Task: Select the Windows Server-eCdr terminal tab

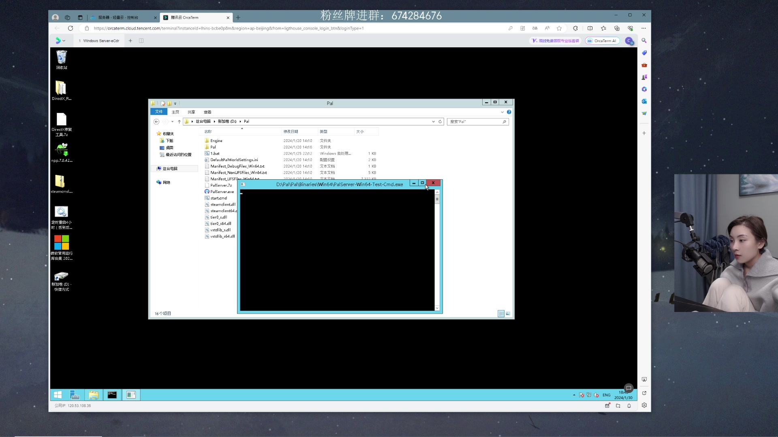Action: click(x=100, y=41)
